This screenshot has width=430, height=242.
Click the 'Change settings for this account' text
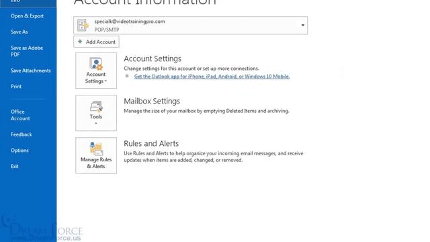(x=191, y=69)
